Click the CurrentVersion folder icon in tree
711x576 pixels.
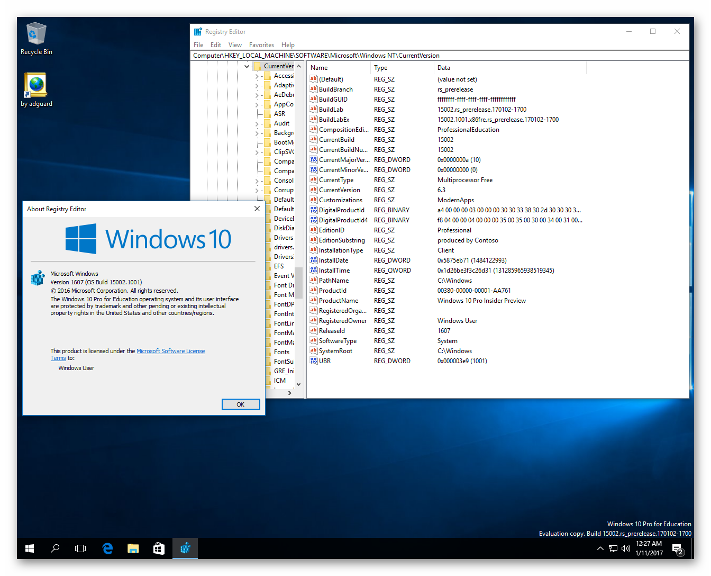[x=257, y=66]
